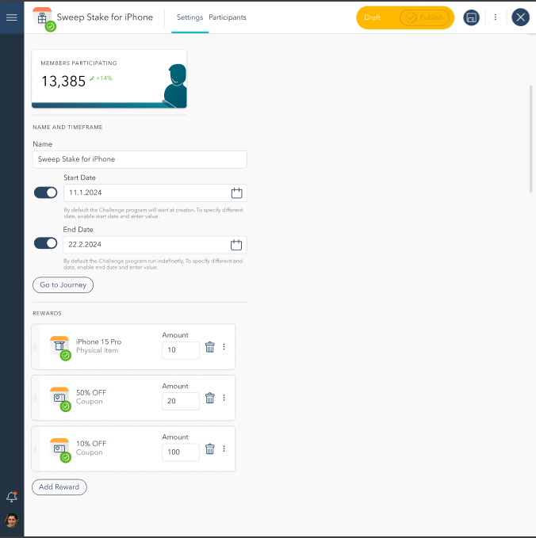The image size is (536, 538).
Task: Click the End Date field 22.2.2024
Action: [155, 245]
